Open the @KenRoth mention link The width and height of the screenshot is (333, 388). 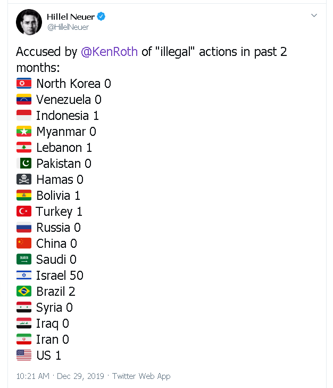tap(110, 52)
